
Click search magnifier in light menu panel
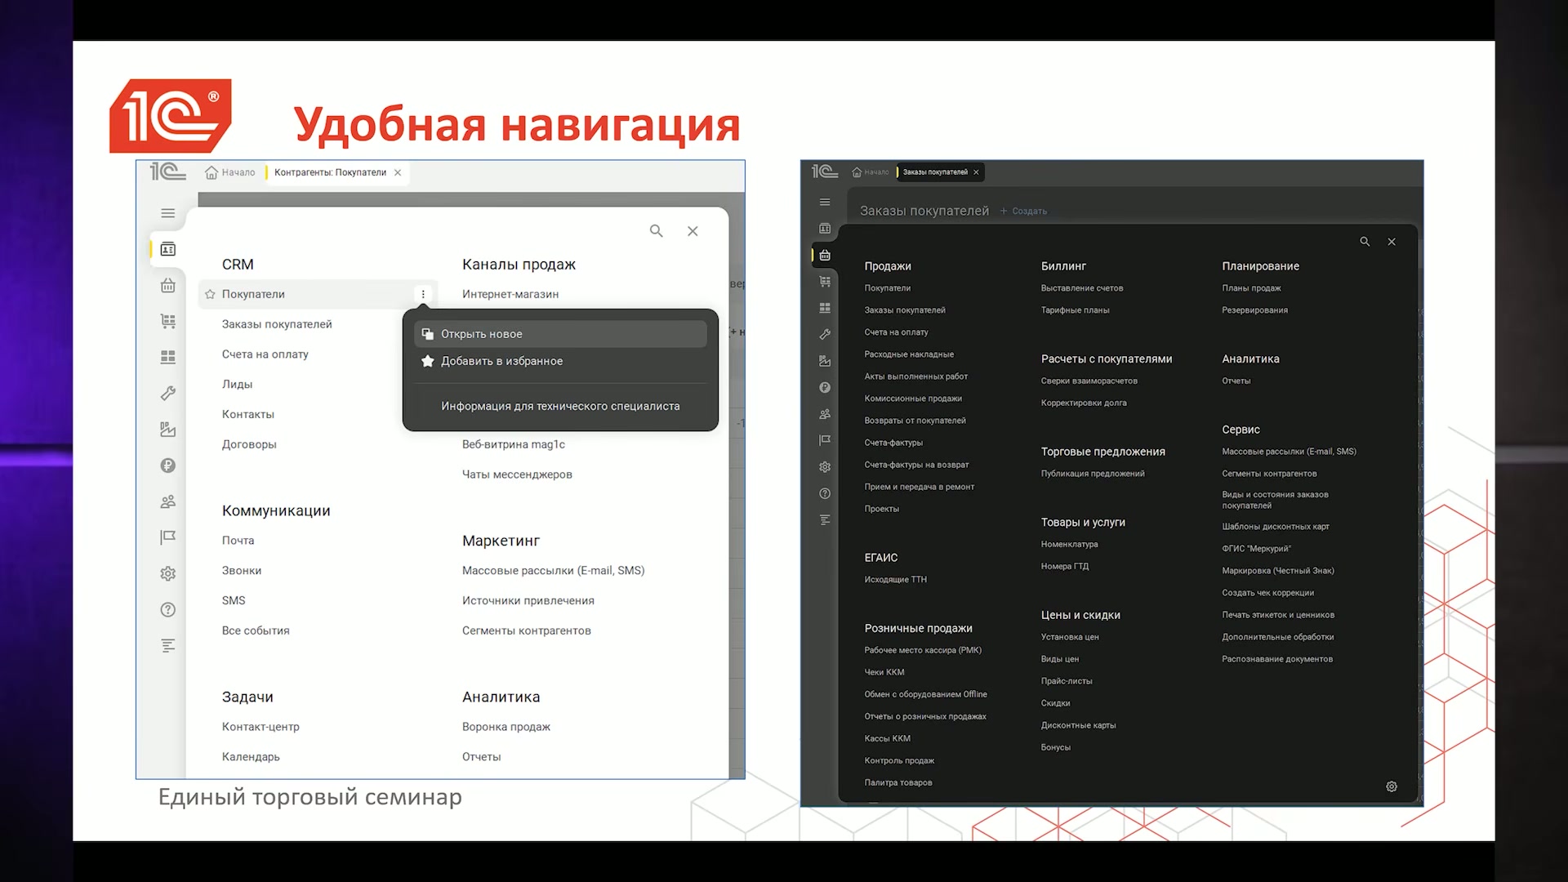(x=656, y=231)
